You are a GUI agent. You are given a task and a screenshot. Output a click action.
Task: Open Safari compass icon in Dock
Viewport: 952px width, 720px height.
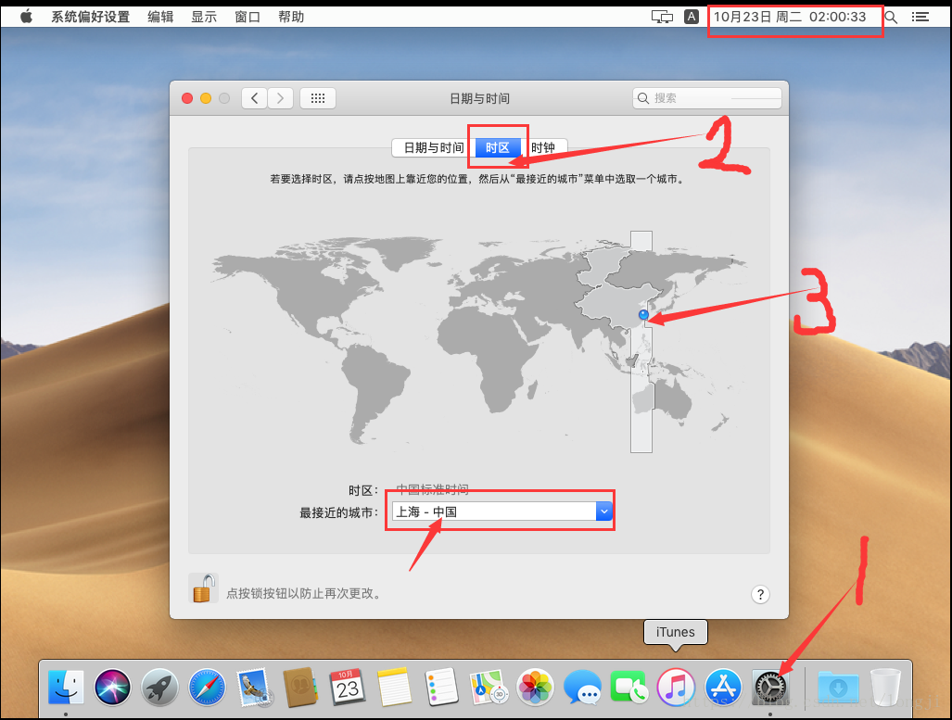click(x=207, y=688)
